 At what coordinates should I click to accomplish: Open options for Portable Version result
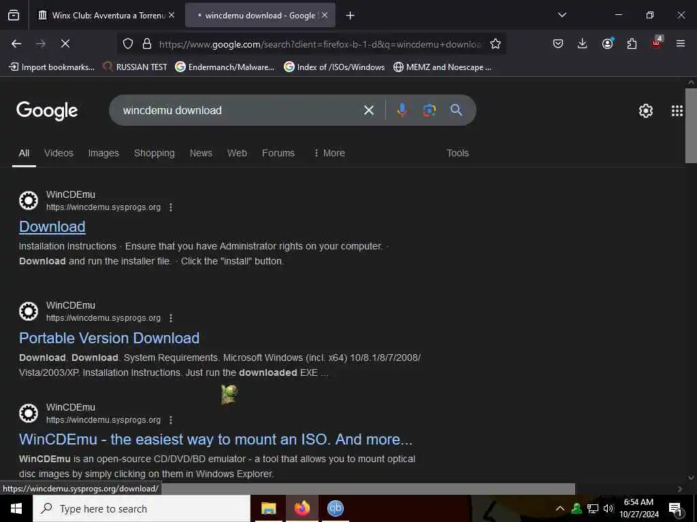pyautogui.click(x=171, y=318)
